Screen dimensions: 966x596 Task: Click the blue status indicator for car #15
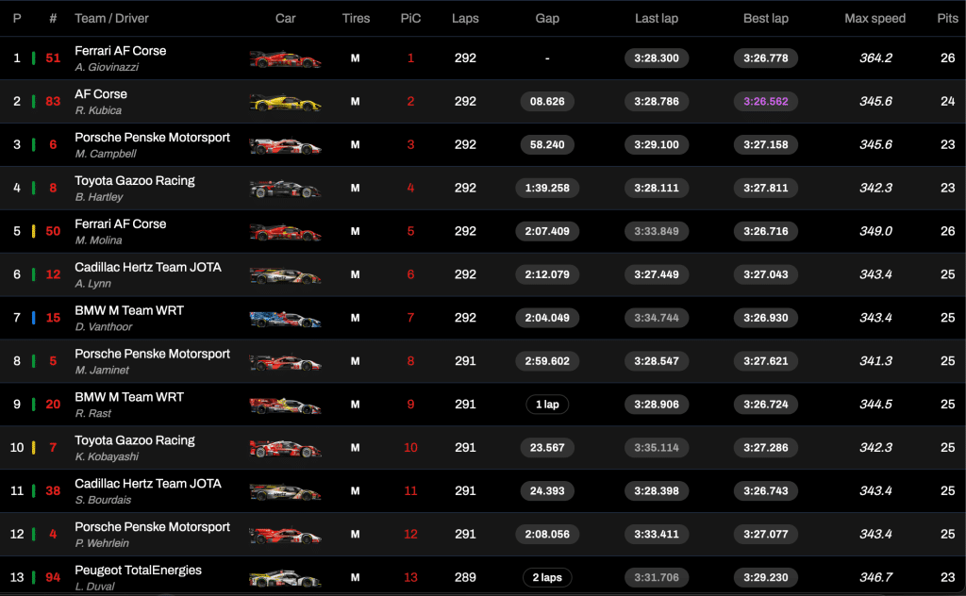coord(34,318)
